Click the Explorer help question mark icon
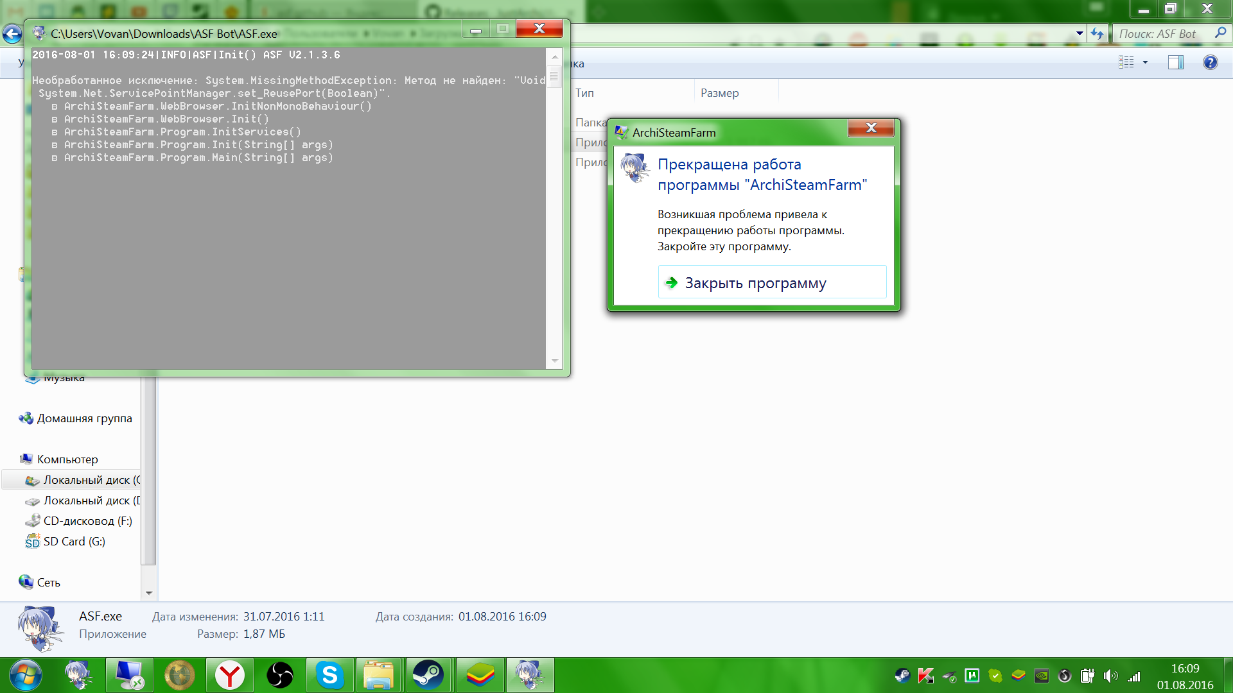The width and height of the screenshot is (1233, 693). [1210, 62]
